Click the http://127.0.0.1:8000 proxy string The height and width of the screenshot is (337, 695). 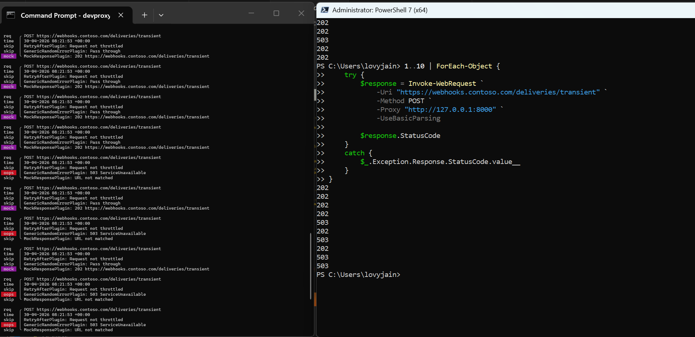coord(450,110)
